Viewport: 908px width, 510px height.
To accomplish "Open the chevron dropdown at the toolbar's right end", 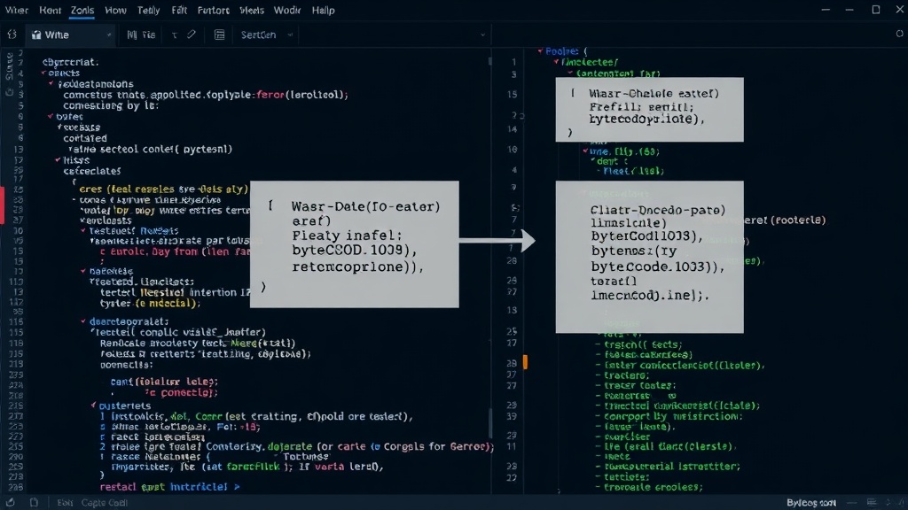I will pos(482,35).
